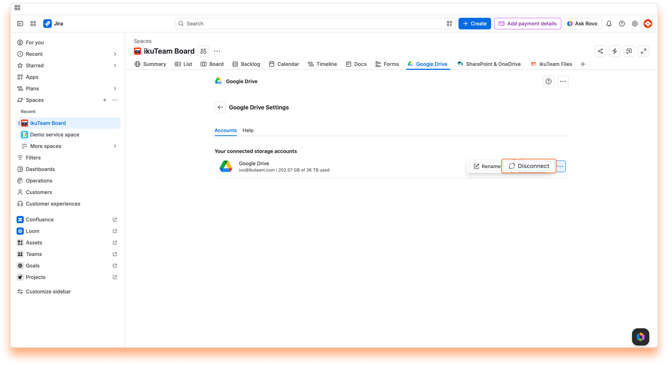Open the settings gear icon

[635, 23]
